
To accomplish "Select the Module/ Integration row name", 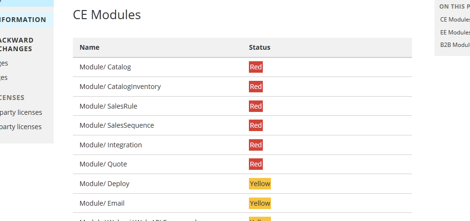I will (x=111, y=145).
